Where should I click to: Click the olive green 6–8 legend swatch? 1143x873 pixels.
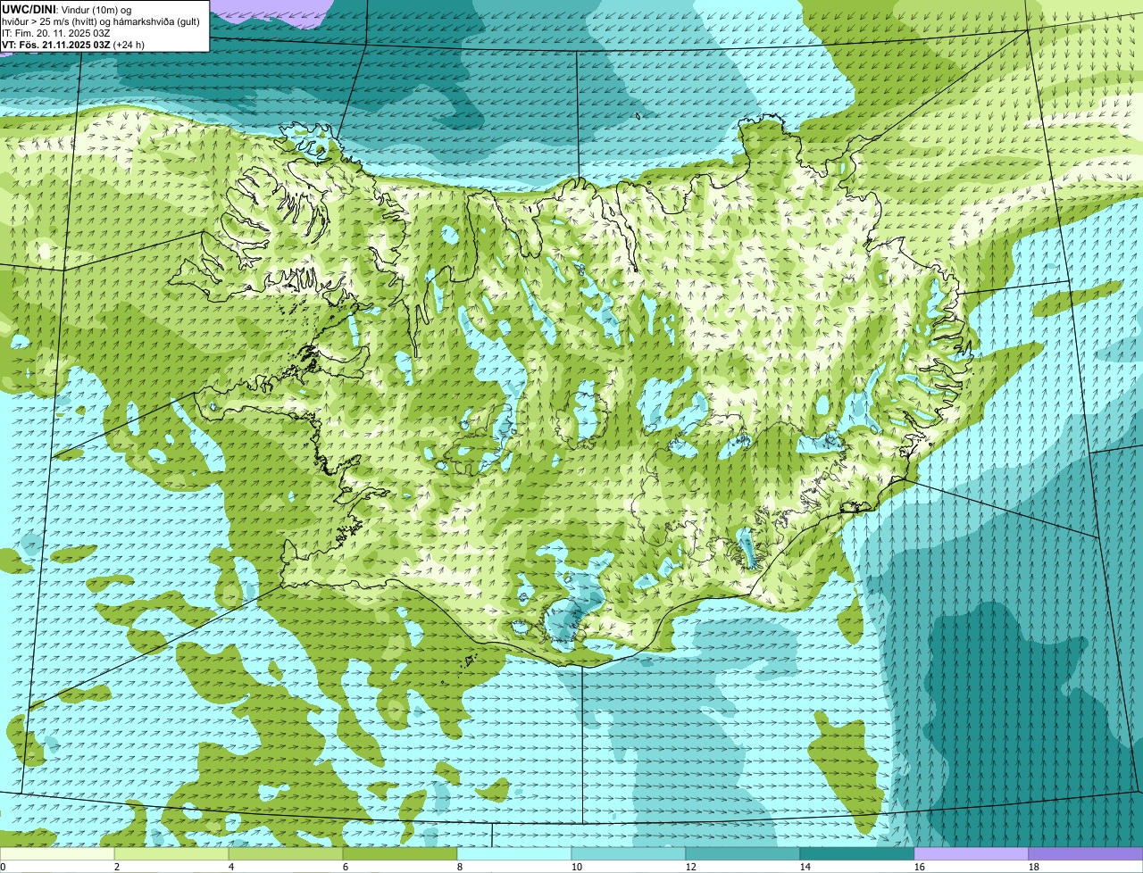400,853
